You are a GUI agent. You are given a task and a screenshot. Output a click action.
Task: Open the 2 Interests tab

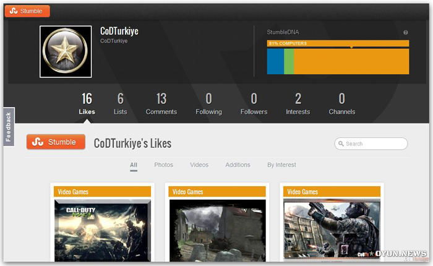[298, 103]
